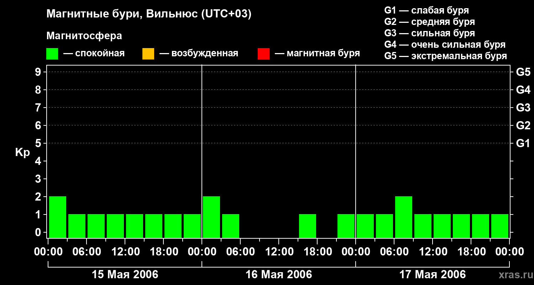The image size is (534, 285).
Task: Click the "G5" storm-level axis label
Action: (523, 72)
